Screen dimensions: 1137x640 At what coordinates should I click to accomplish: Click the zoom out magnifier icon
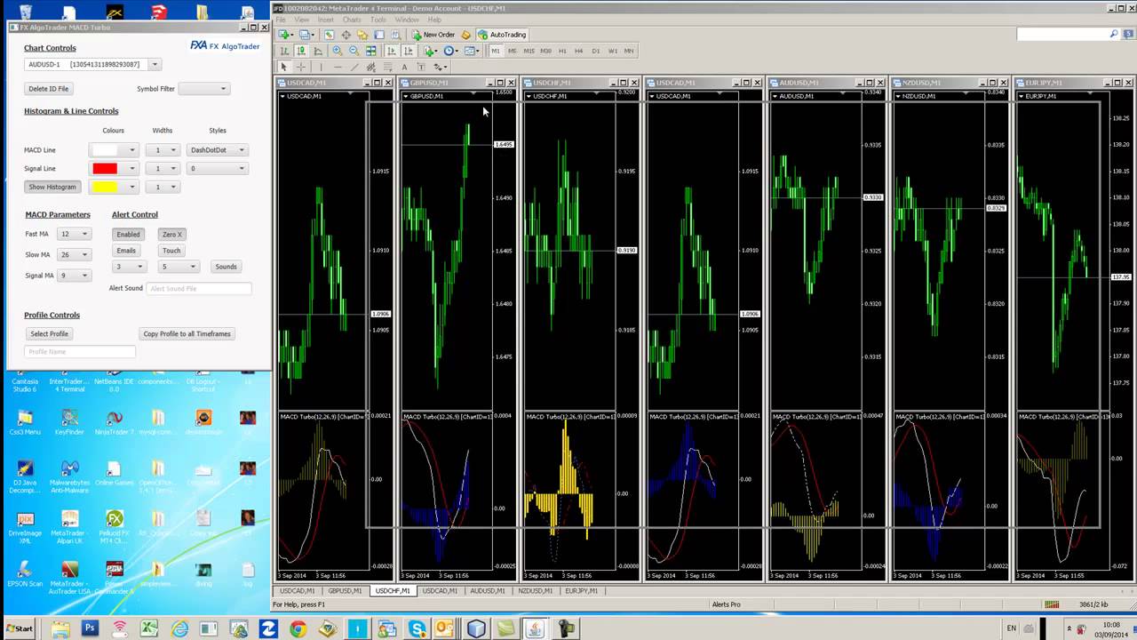point(354,51)
